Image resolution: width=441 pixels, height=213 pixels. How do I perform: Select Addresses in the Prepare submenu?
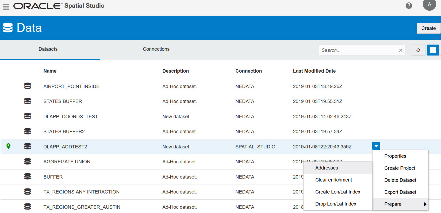coord(327,168)
